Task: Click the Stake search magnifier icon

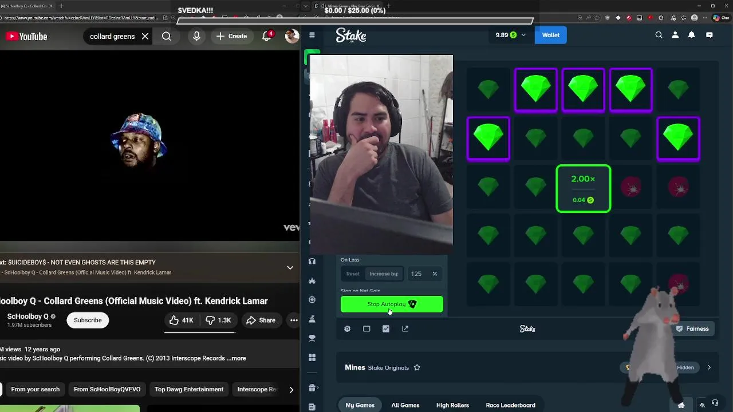Action: tap(659, 35)
